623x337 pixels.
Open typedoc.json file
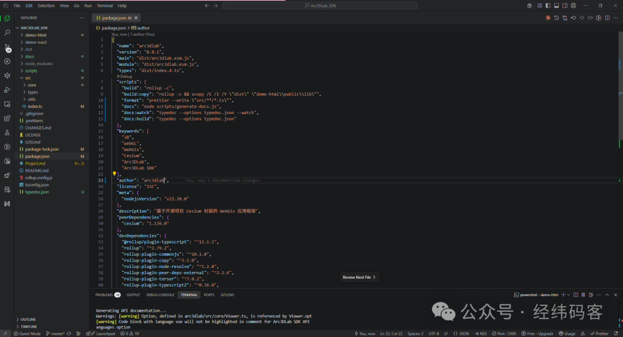(x=52, y=192)
